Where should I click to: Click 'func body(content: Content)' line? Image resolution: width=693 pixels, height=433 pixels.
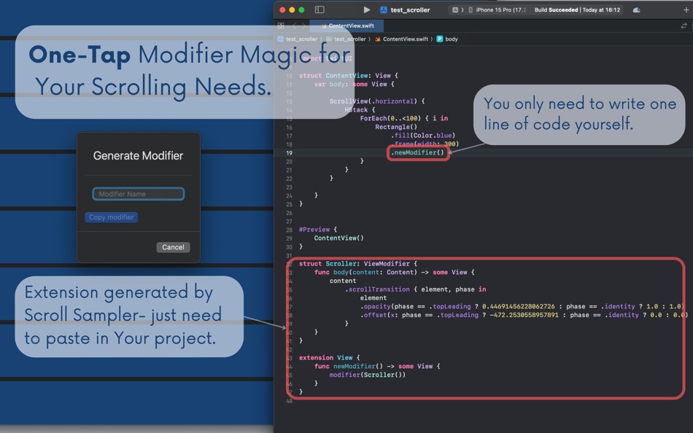click(x=394, y=272)
